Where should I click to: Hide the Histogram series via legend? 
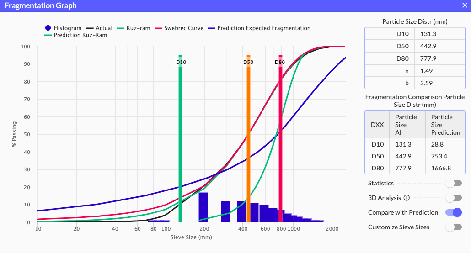[x=63, y=28]
